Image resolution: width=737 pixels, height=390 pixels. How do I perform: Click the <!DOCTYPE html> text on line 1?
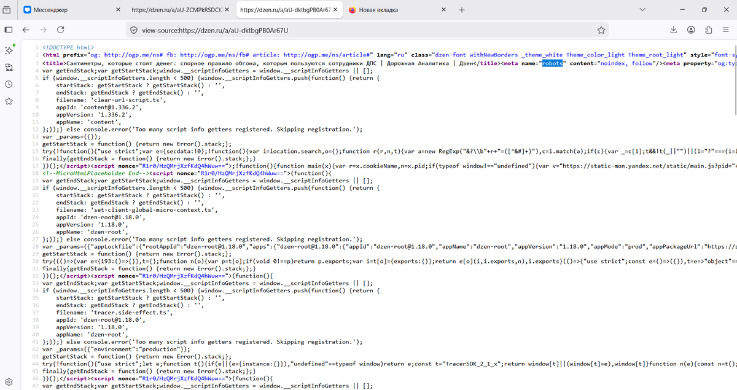click(69, 47)
